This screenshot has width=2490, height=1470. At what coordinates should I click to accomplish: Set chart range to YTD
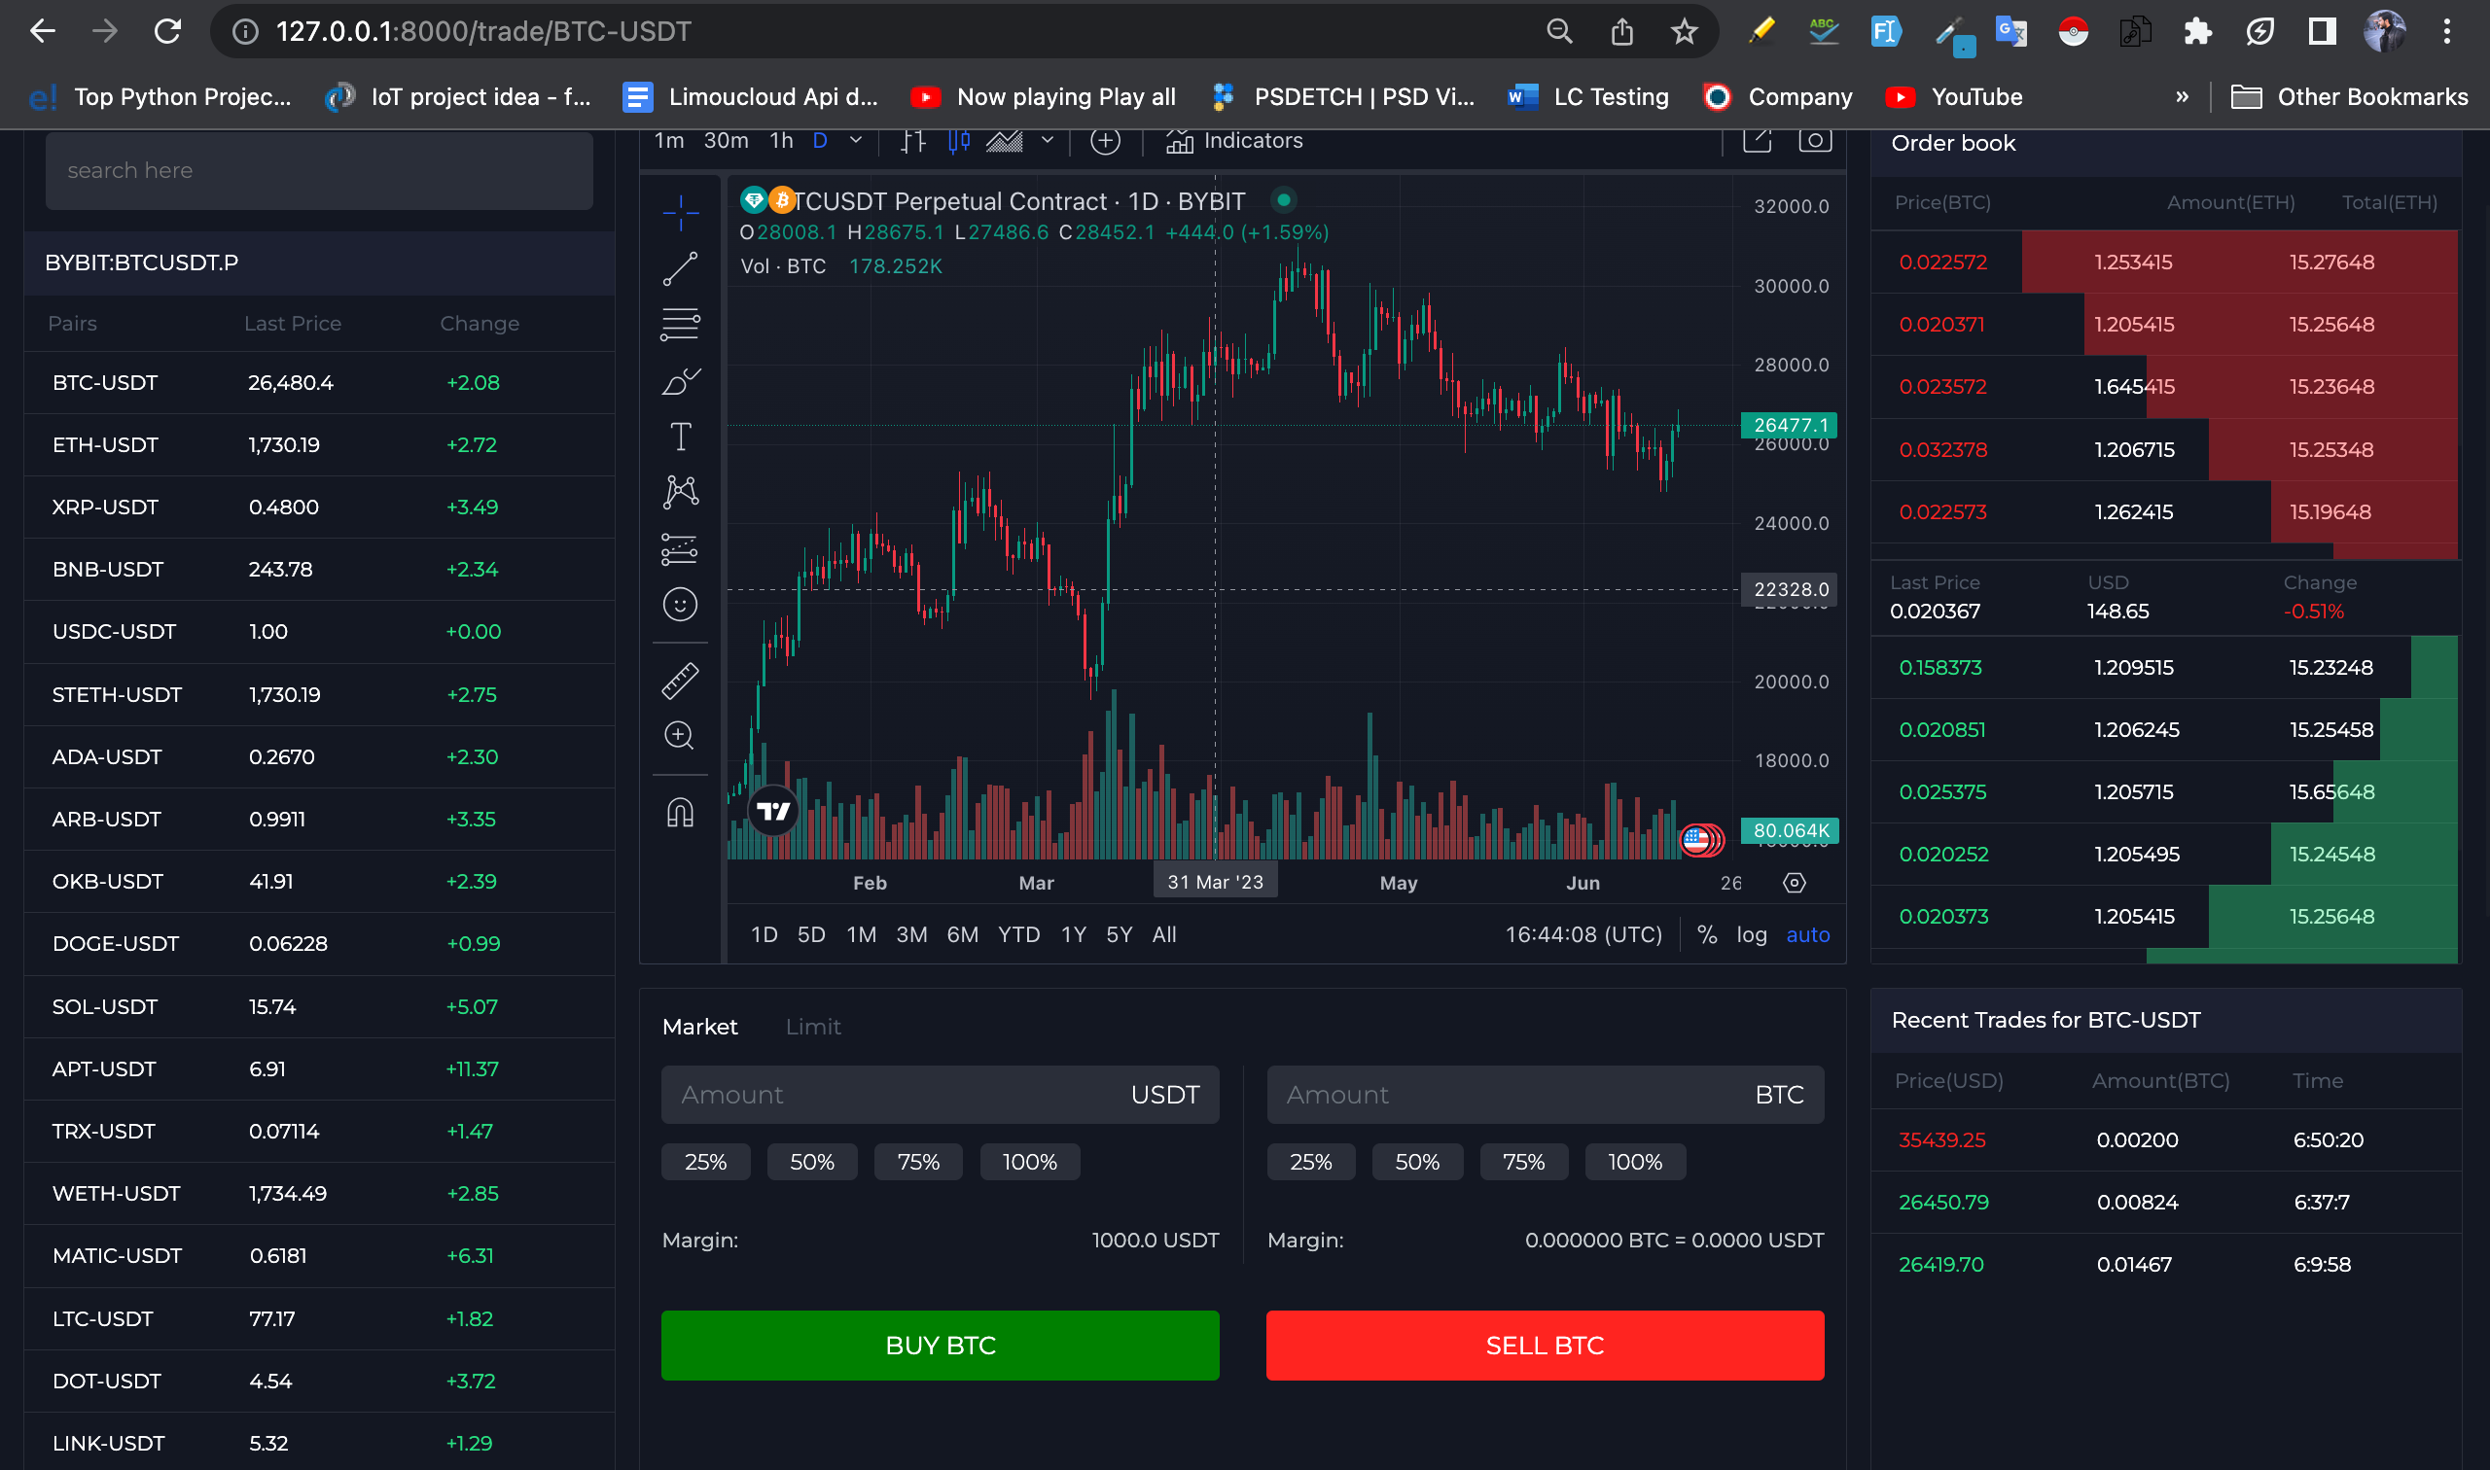click(1018, 934)
